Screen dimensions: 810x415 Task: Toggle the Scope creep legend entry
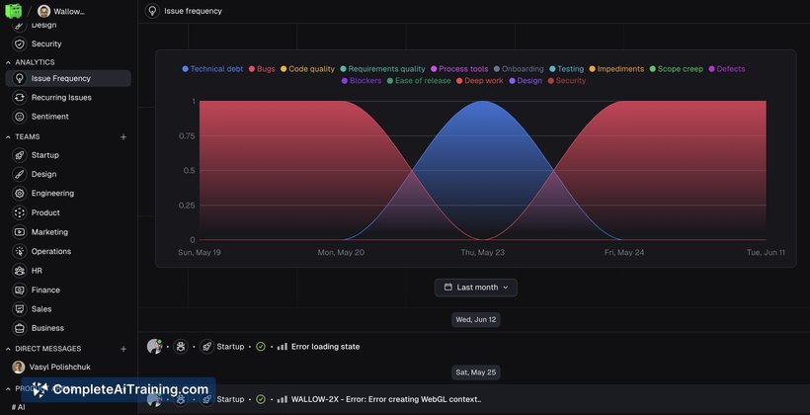click(677, 69)
